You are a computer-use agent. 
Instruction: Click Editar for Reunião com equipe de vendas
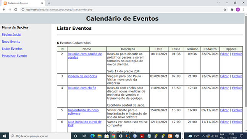(x=224, y=54)
